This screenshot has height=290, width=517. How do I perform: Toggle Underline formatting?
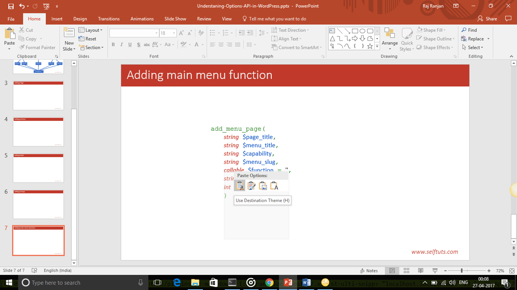[130, 45]
